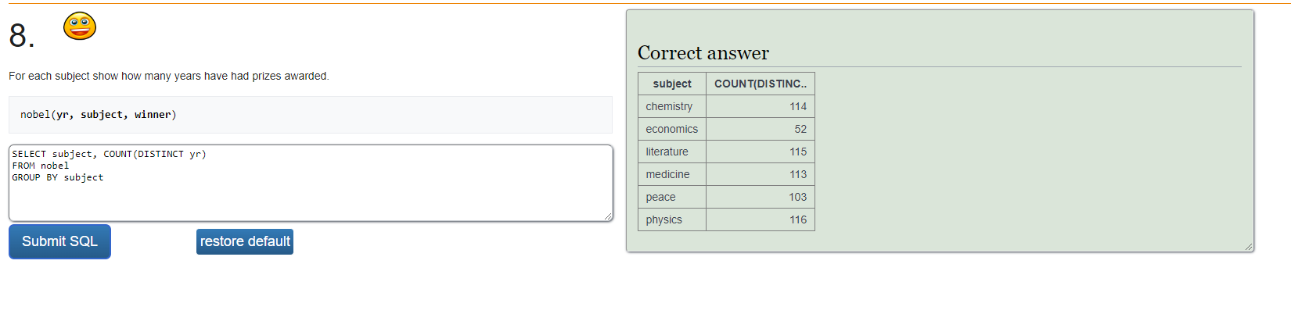This screenshot has height=314, width=1291.
Task: Click the question 8 number
Action: click(x=22, y=36)
